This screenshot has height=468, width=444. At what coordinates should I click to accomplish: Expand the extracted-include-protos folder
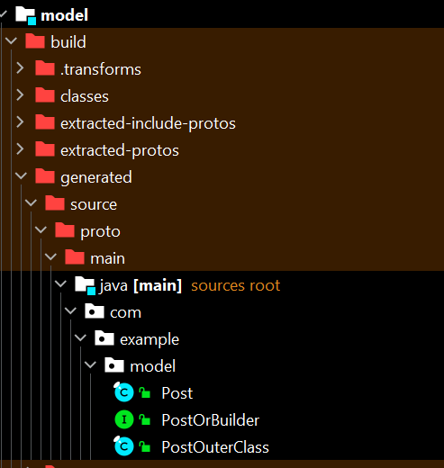tap(20, 122)
